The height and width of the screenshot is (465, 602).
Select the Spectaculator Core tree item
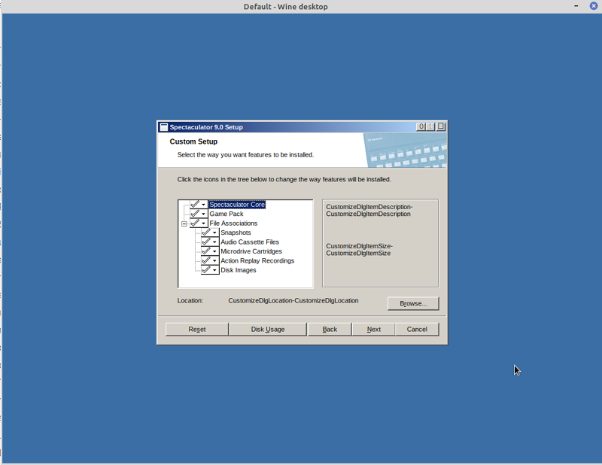236,205
